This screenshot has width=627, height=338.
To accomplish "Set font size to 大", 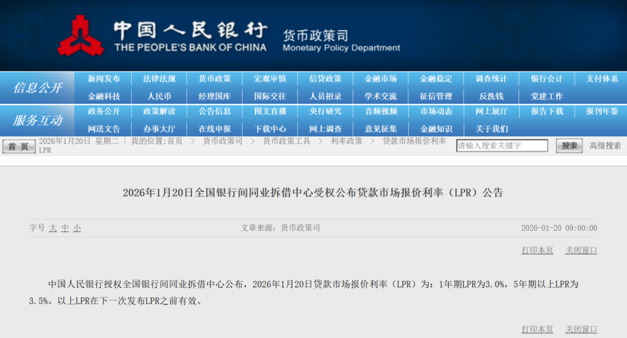I will click(x=53, y=228).
